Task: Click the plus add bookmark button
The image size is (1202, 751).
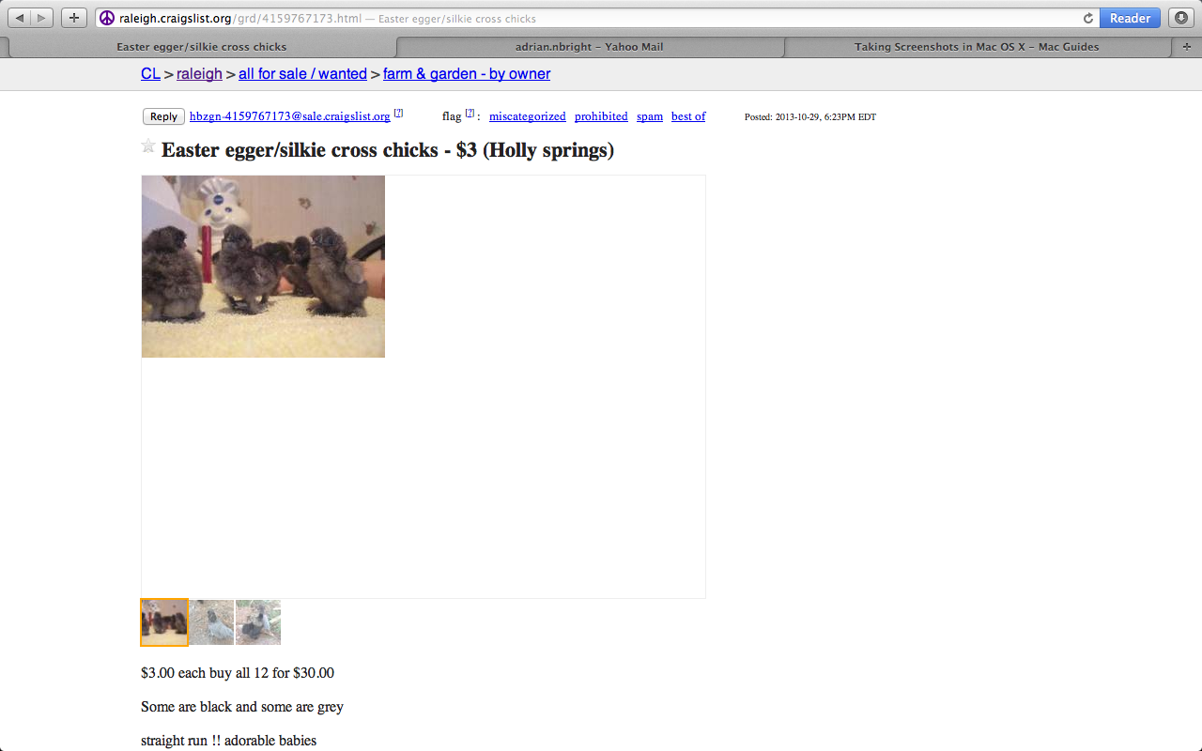Action: point(74,18)
